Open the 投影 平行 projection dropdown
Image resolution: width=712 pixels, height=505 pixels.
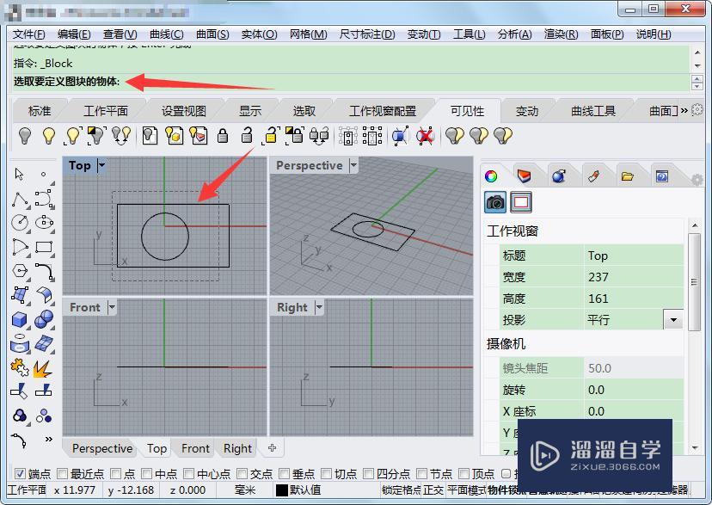pos(673,320)
